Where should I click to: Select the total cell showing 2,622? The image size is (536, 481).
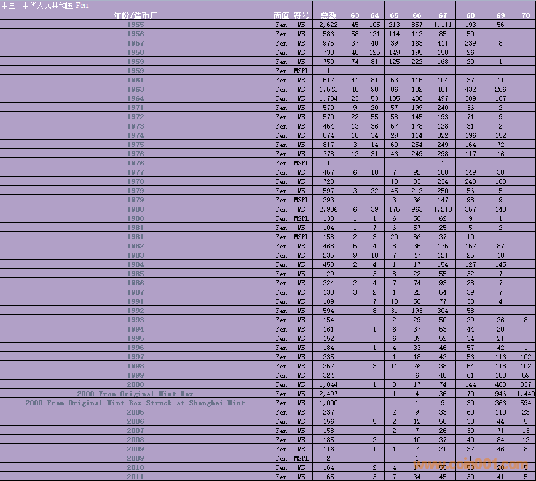coord(328,25)
